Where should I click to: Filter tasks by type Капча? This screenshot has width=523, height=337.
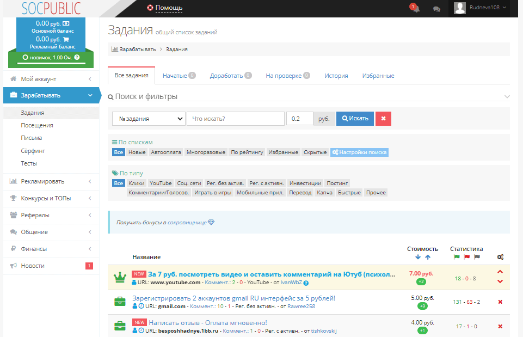click(324, 193)
